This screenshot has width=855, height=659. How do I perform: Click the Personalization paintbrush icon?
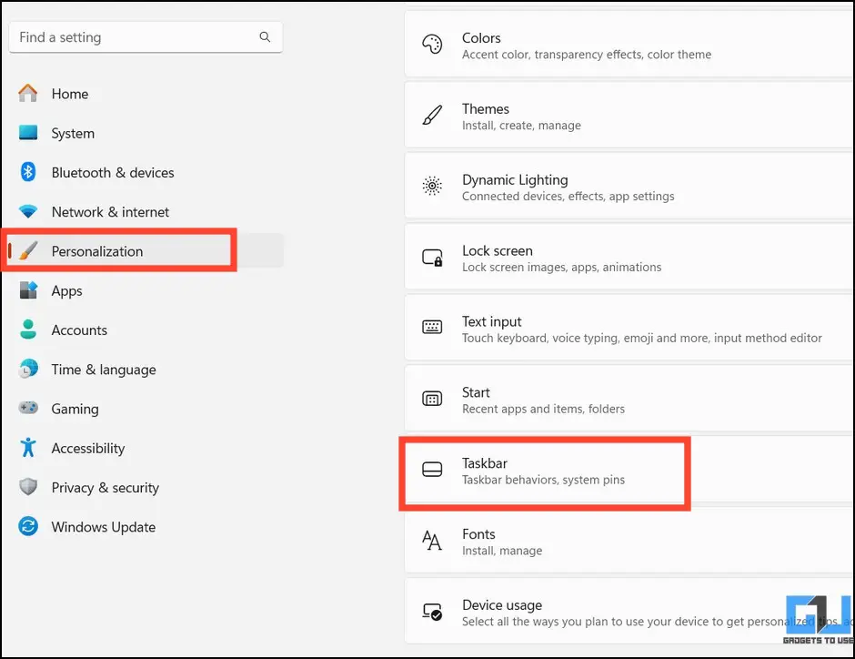[28, 251]
